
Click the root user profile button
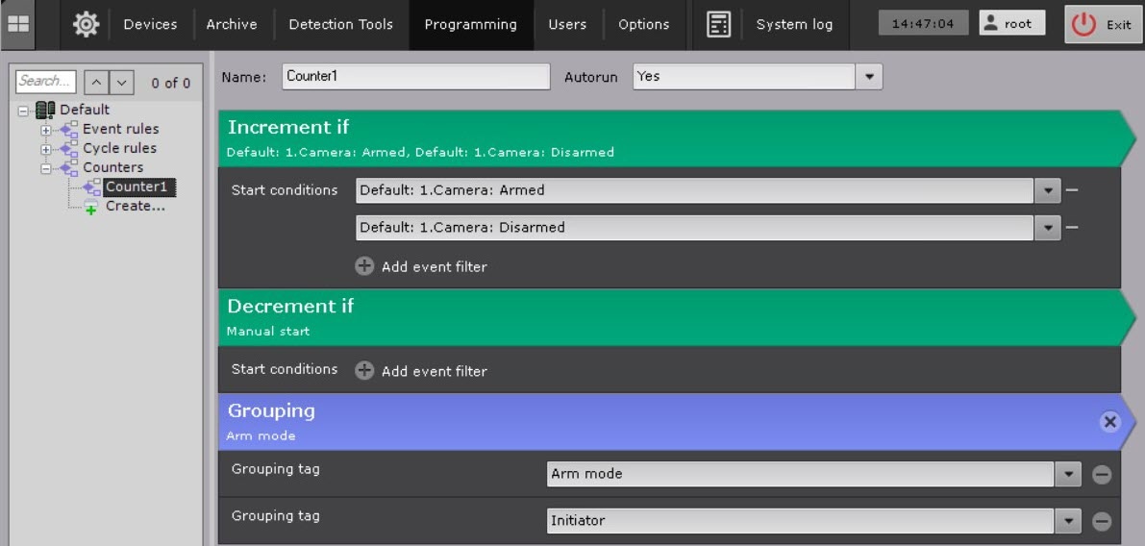tap(1012, 23)
